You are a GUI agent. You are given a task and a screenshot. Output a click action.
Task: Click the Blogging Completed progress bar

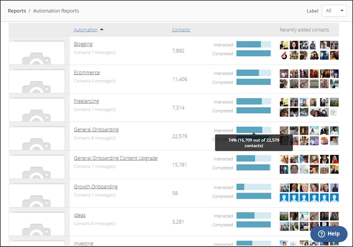pos(254,53)
